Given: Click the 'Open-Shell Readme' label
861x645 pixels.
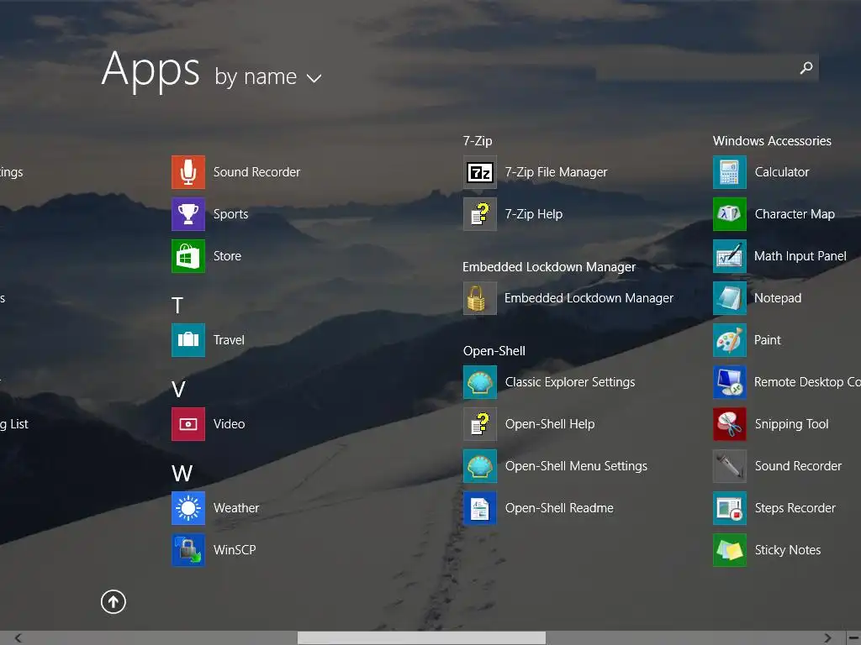Looking at the screenshot, I should pos(559,508).
